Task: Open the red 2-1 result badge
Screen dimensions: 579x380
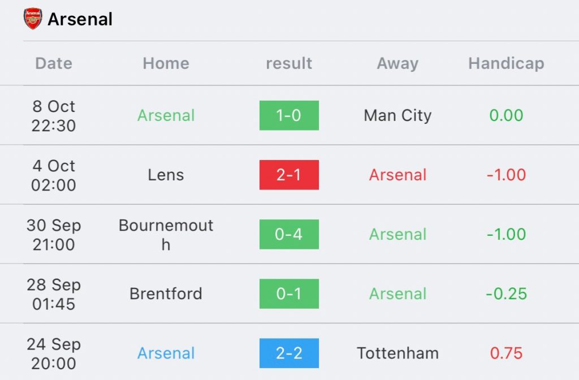Action: coord(289,175)
